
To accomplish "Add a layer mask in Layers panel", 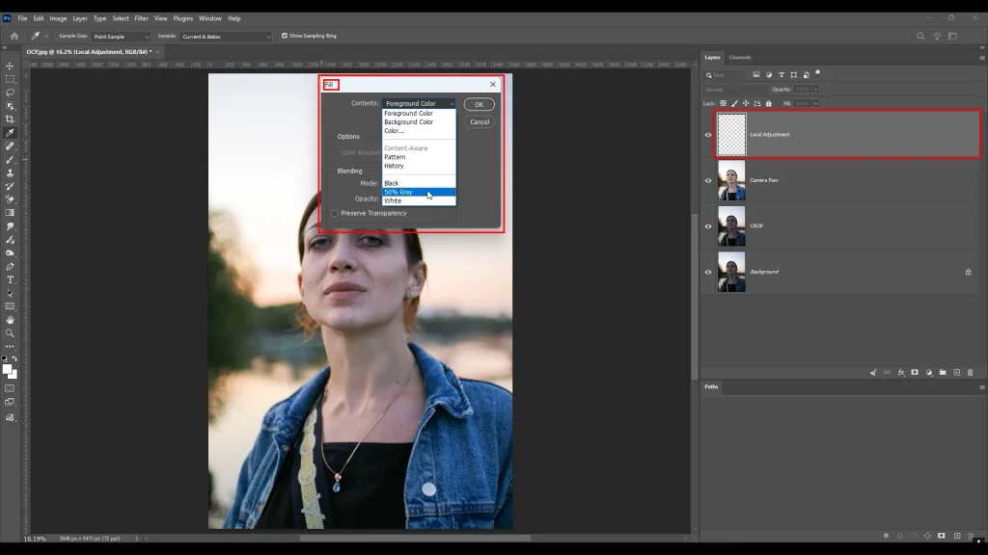I will pyautogui.click(x=915, y=373).
